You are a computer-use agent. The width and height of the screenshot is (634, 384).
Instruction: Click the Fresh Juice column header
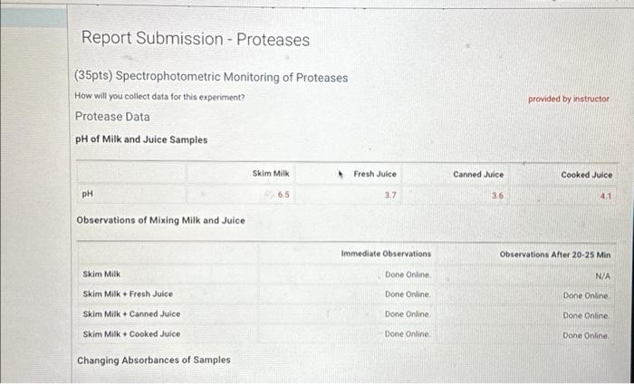click(375, 174)
